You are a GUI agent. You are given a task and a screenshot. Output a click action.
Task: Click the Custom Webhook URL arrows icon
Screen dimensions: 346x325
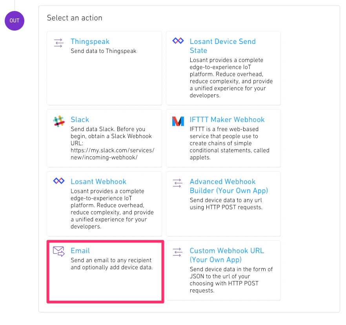(178, 252)
